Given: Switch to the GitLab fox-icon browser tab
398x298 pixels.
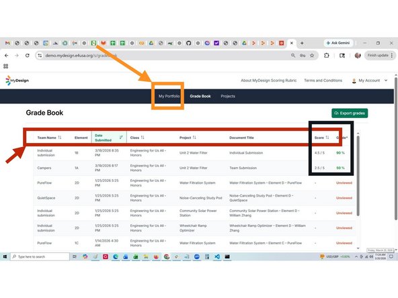Looking at the screenshot, I should click(x=103, y=43).
